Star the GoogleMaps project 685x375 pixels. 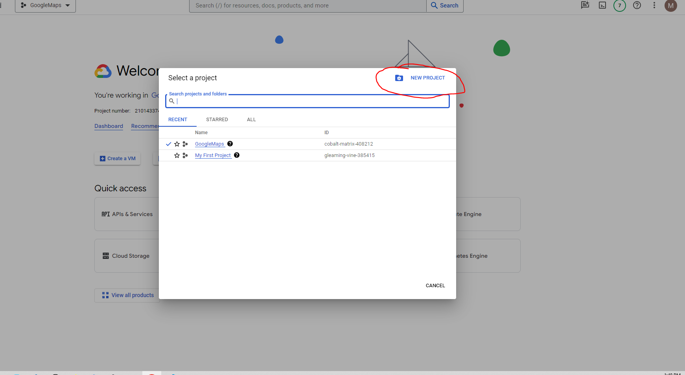[x=177, y=144]
